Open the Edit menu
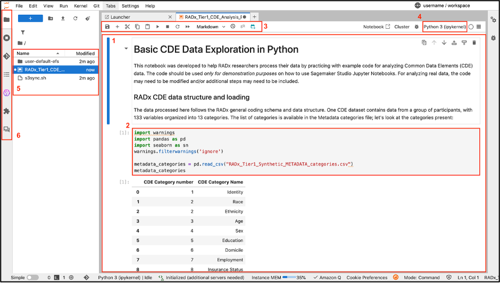The width and height of the screenshot is (500, 283). tap(33, 6)
